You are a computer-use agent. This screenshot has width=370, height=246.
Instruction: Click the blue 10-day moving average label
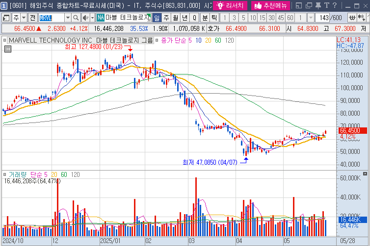198,40
